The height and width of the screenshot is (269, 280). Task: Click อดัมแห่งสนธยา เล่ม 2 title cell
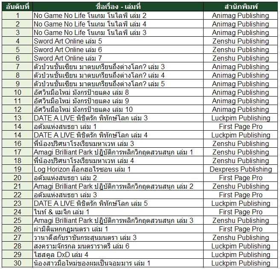(118, 178)
